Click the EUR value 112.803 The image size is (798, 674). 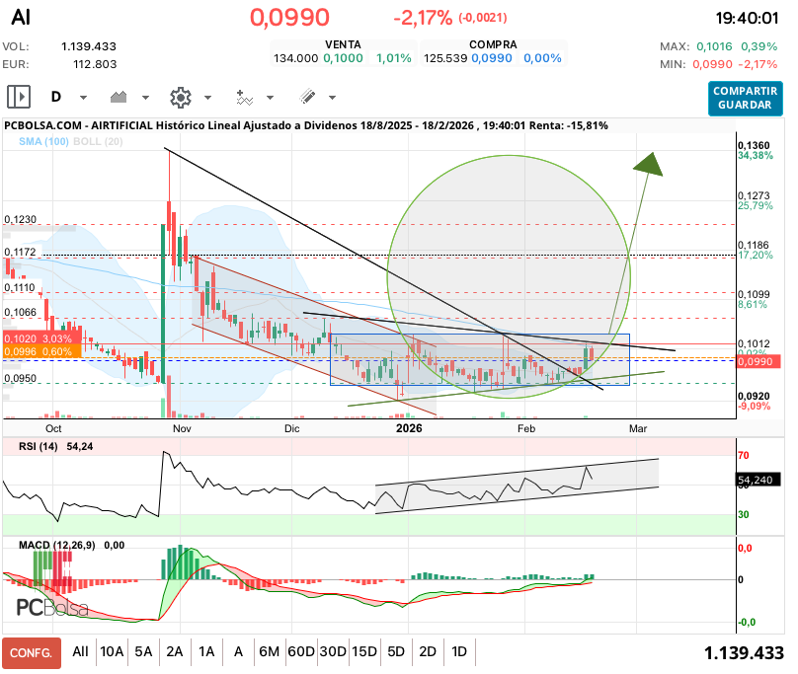click(95, 64)
